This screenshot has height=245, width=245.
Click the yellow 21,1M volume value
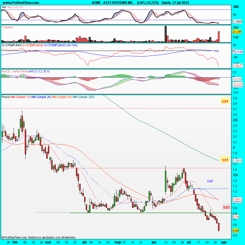coord(237,32)
